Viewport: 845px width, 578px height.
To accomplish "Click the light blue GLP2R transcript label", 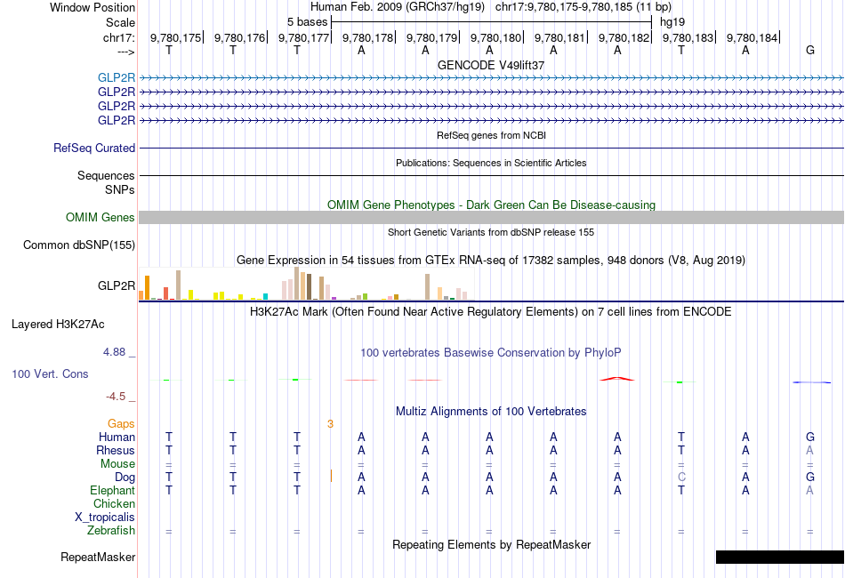I will (117, 77).
